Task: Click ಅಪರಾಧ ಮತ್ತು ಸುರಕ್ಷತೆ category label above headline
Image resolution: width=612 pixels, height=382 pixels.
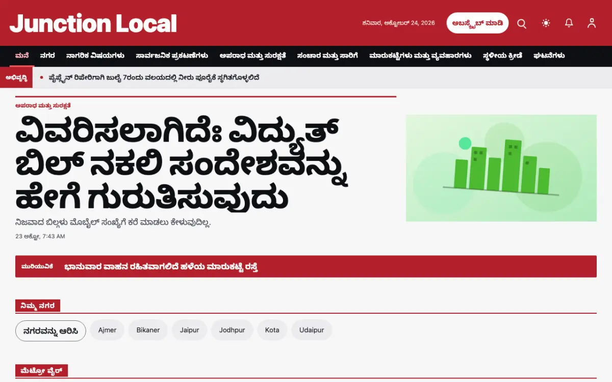Action: pyautogui.click(x=43, y=105)
